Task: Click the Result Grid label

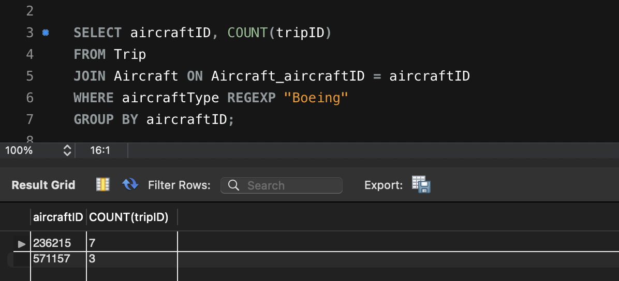Action: pyautogui.click(x=43, y=185)
